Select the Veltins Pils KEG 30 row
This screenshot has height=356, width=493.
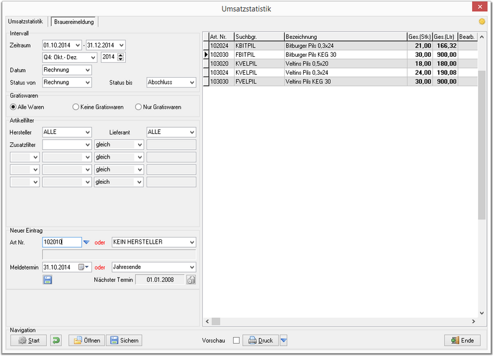pyautogui.click(x=341, y=81)
